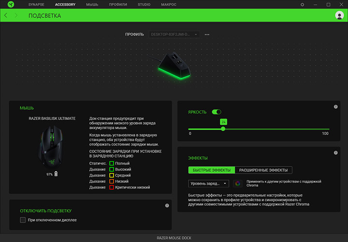
Task: Click red swatch for Критически низкий
Action: click(112, 187)
